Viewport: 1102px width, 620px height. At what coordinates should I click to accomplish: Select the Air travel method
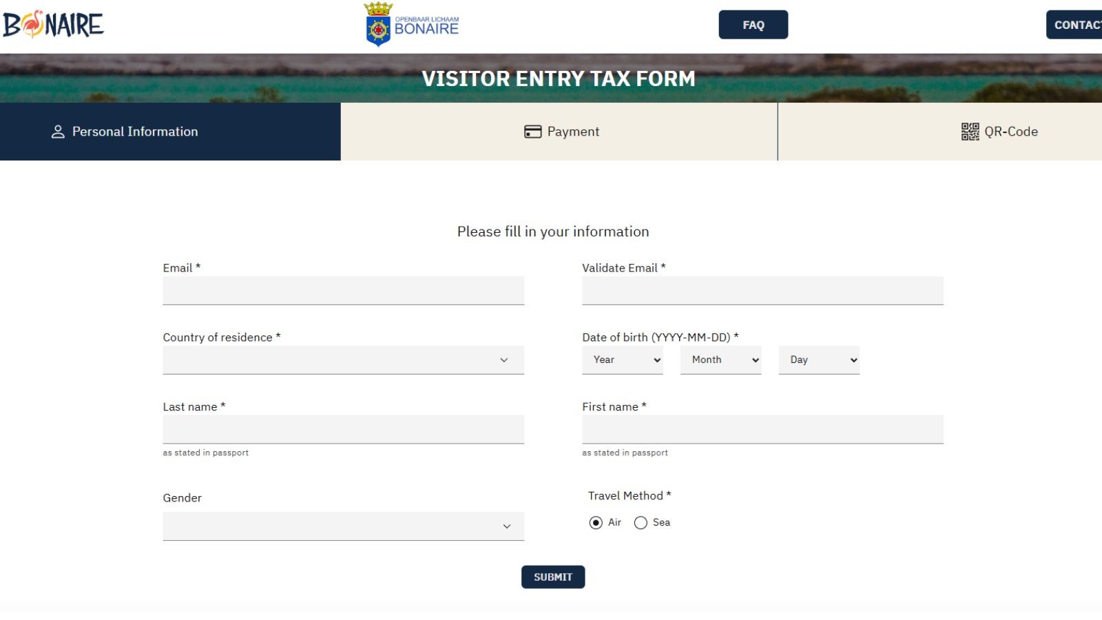click(x=595, y=522)
